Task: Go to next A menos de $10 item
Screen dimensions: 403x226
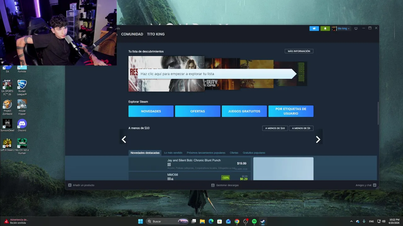Action: pyautogui.click(x=318, y=140)
